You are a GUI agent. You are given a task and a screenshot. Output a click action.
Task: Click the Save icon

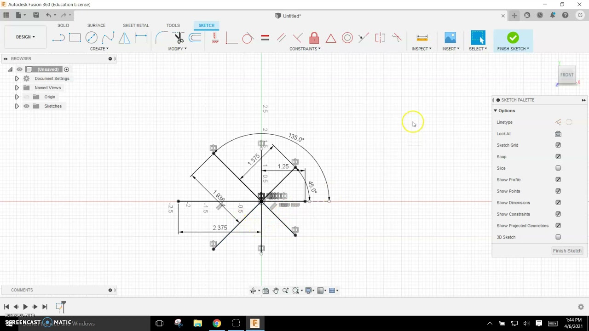36,15
